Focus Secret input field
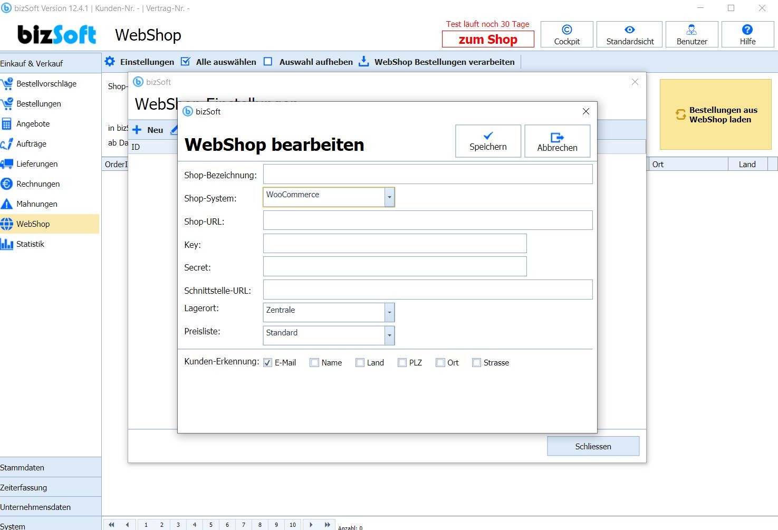 coord(395,266)
